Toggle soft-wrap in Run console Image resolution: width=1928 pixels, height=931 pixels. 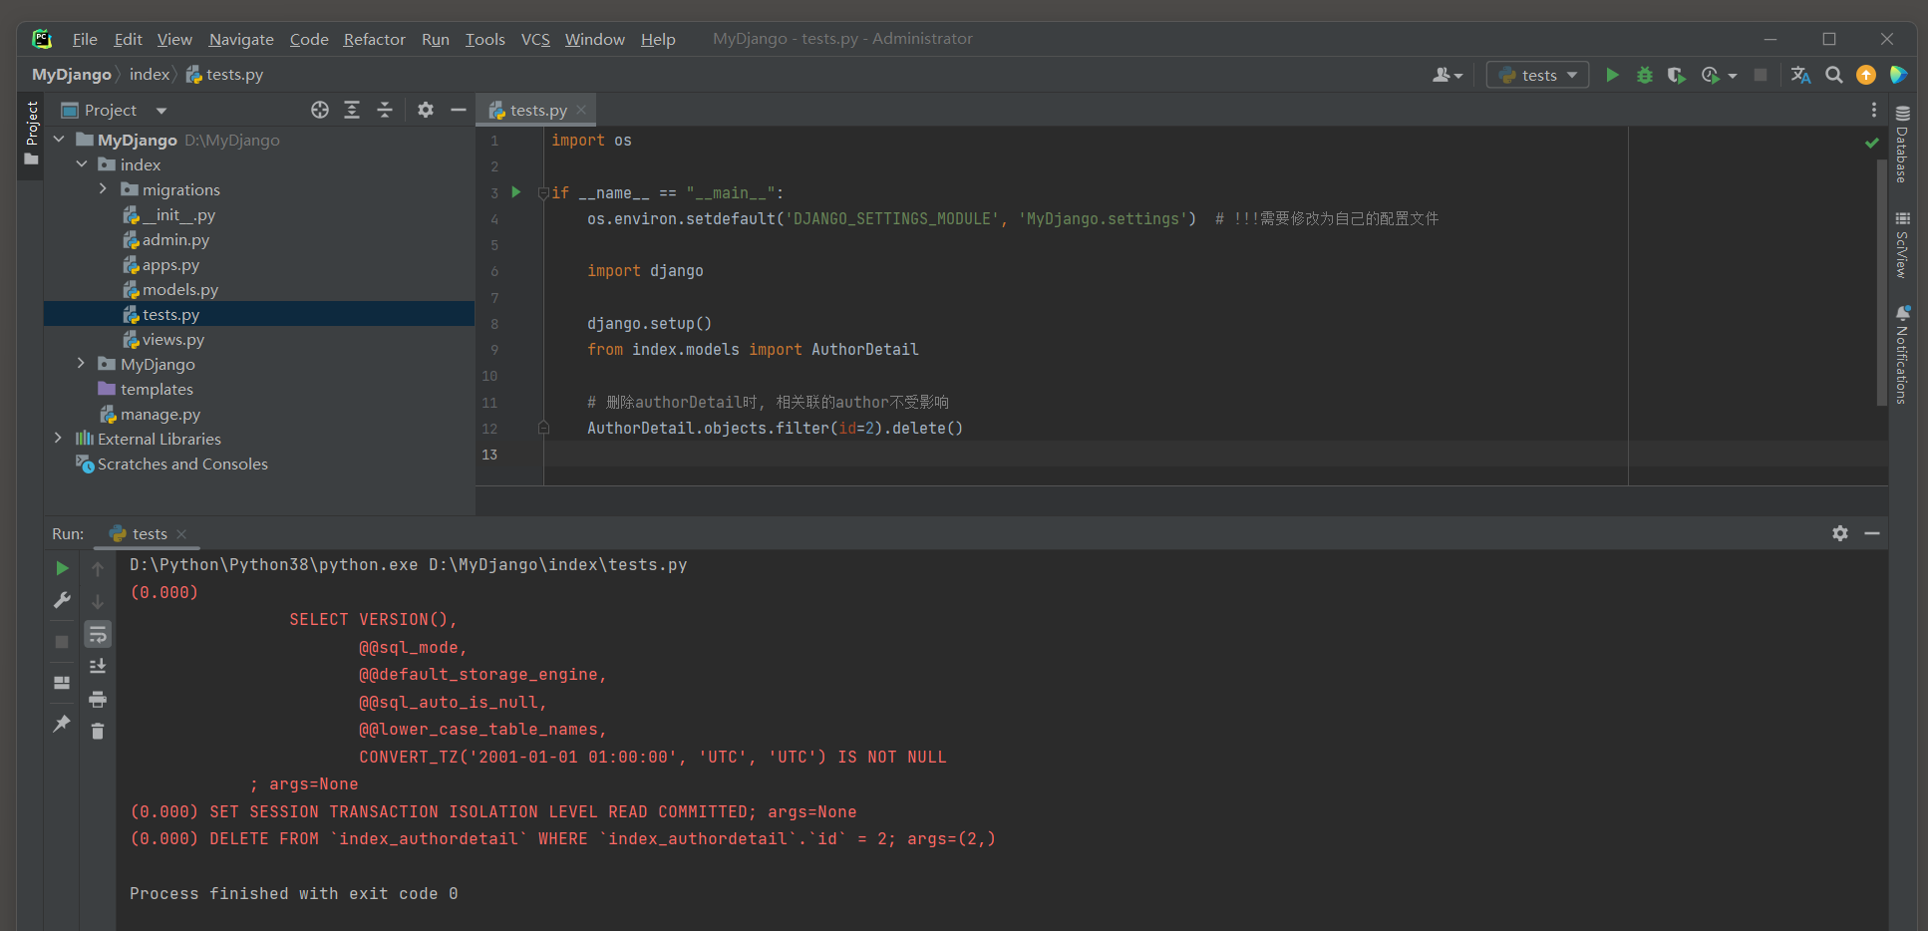(98, 634)
